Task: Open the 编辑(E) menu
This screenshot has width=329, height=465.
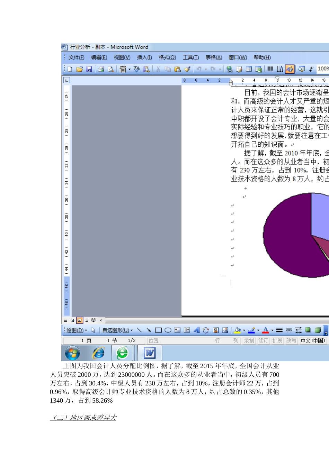Action: coord(99,57)
